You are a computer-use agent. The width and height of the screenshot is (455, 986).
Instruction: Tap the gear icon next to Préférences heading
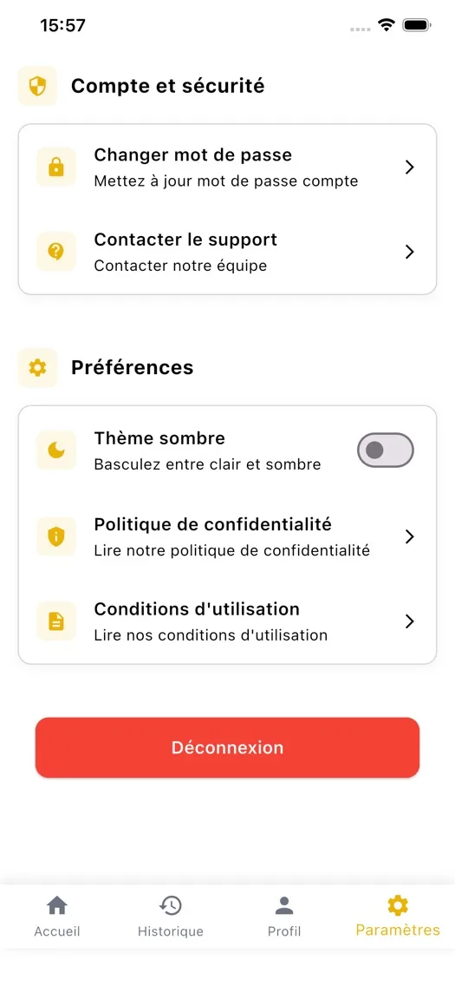37,367
